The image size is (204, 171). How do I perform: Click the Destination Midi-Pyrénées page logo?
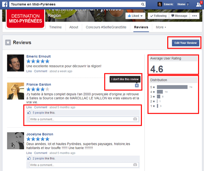pyautogui.click(x=25, y=19)
